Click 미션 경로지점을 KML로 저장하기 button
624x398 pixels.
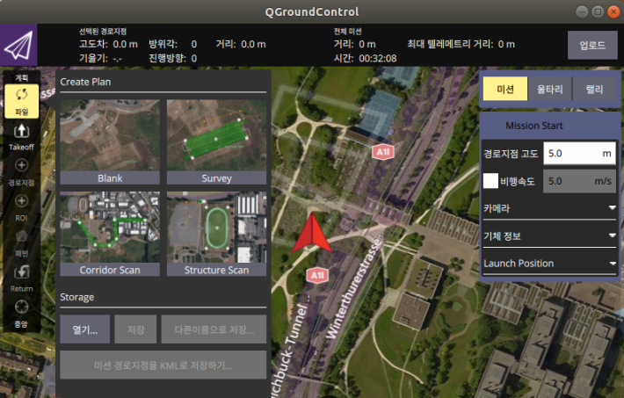click(163, 365)
